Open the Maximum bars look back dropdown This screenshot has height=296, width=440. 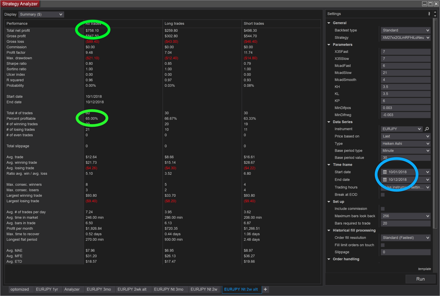coord(406,216)
